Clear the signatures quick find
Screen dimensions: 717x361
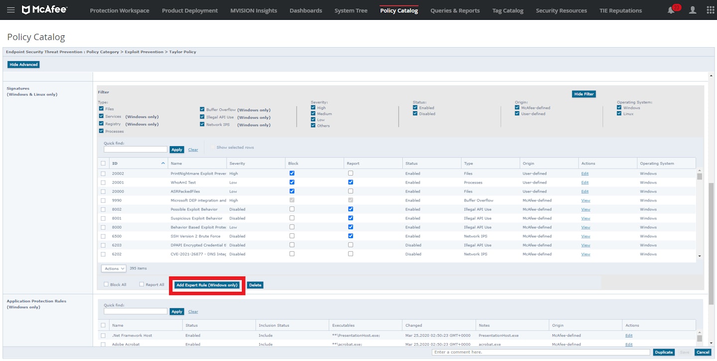pos(193,150)
